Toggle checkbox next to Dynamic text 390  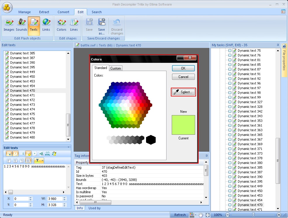[x=230, y=177]
